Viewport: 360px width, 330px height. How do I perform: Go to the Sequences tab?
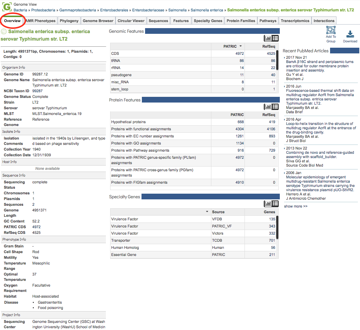[158, 21]
